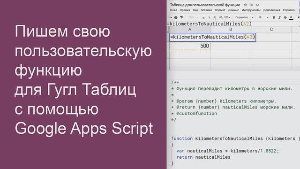Format as currency (р.)

(x=203, y=17)
